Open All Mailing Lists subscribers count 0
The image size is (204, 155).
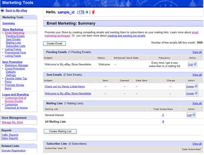coord(163,121)
